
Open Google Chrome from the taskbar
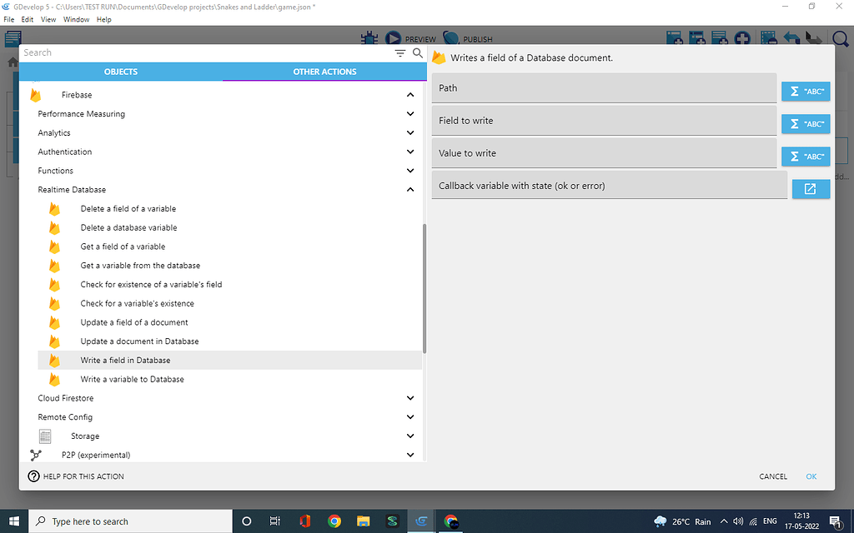(334, 521)
